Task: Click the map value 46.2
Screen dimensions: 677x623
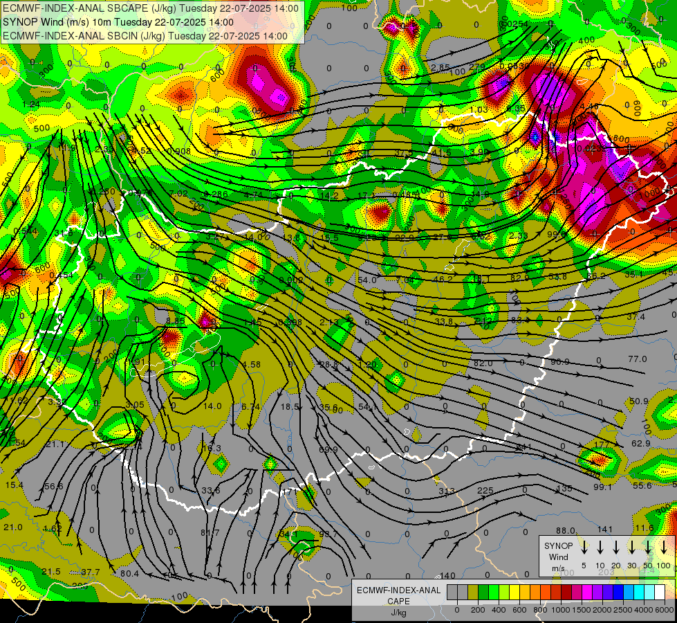Action: pyautogui.click(x=442, y=279)
